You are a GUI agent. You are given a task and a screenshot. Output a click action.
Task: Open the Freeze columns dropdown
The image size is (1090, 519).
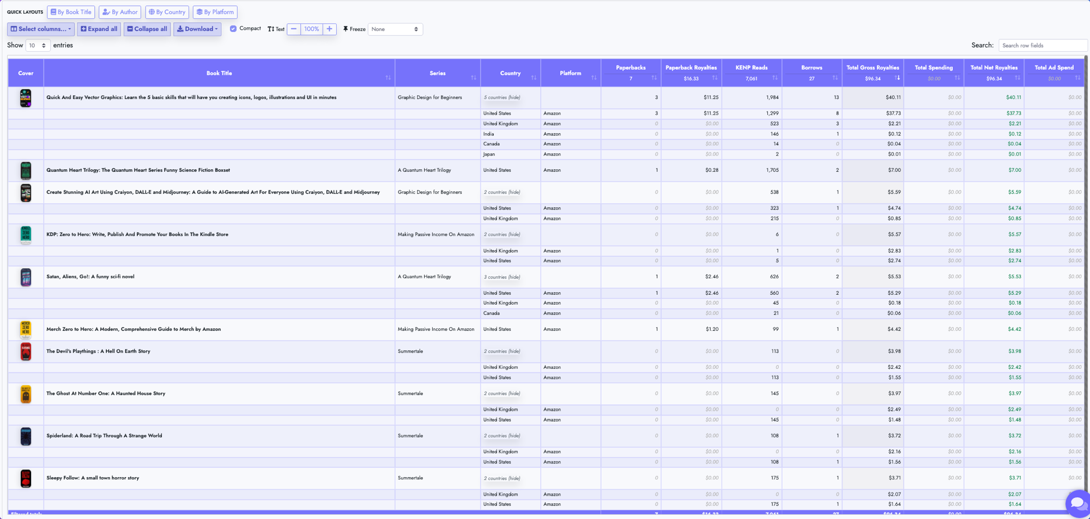[x=395, y=29]
